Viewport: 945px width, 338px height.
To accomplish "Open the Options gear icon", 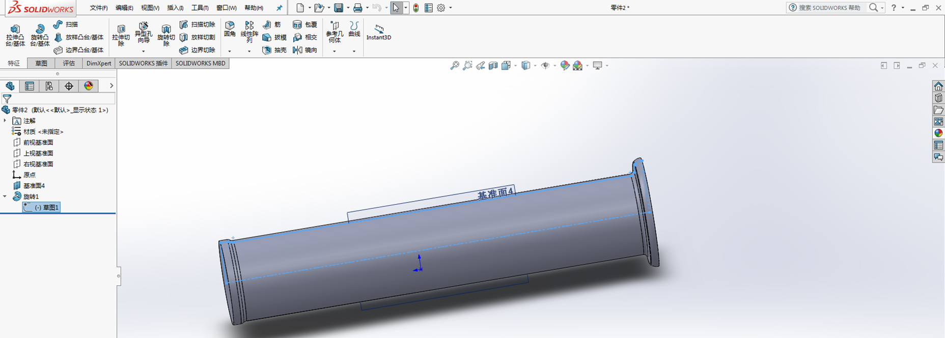I will [x=441, y=8].
